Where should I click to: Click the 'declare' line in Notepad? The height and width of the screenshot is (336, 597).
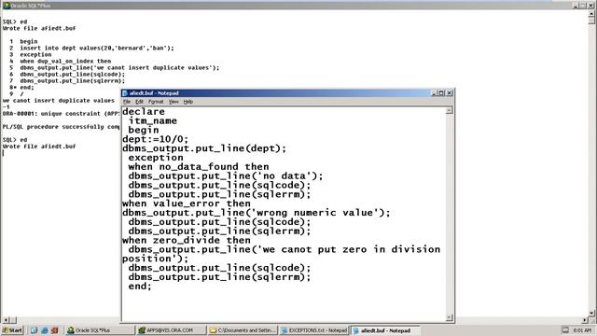144,112
